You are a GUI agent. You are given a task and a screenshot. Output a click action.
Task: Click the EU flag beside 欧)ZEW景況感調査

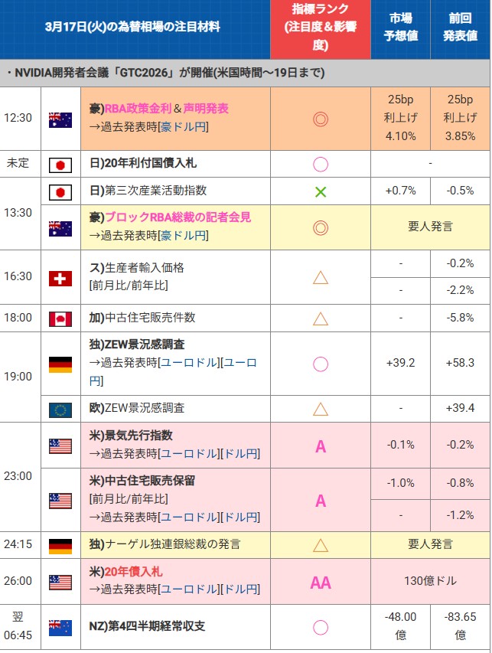(x=60, y=410)
